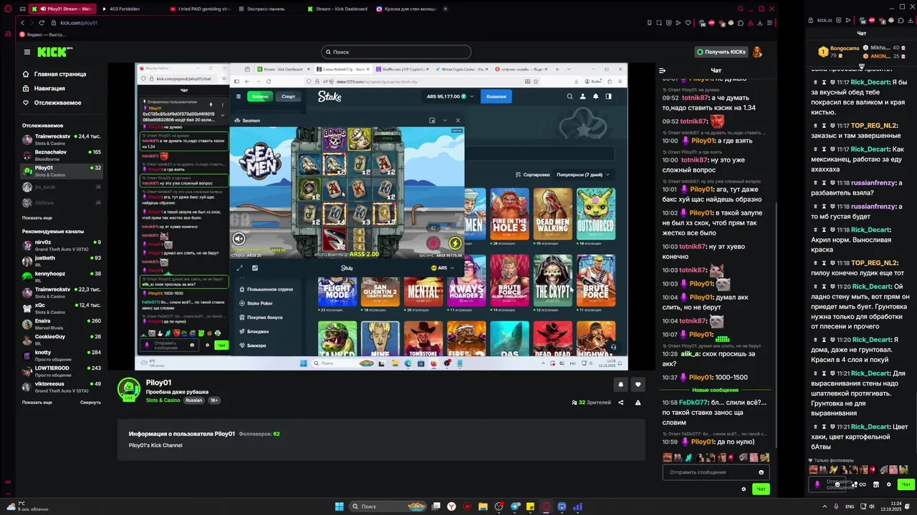Open Trainwreckstv followed channel with 24,4 тыс.
Image resolution: width=917 pixels, height=515 pixels.
(x=62, y=138)
